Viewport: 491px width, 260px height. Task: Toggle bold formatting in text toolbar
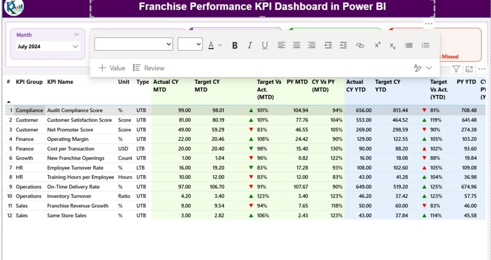[x=235, y=45]
